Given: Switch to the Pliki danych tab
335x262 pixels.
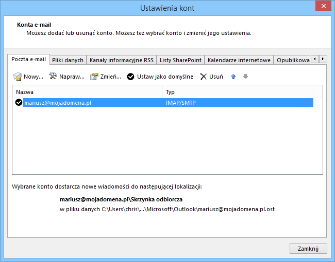Looking at the screenshot, I should pos(68,60).
